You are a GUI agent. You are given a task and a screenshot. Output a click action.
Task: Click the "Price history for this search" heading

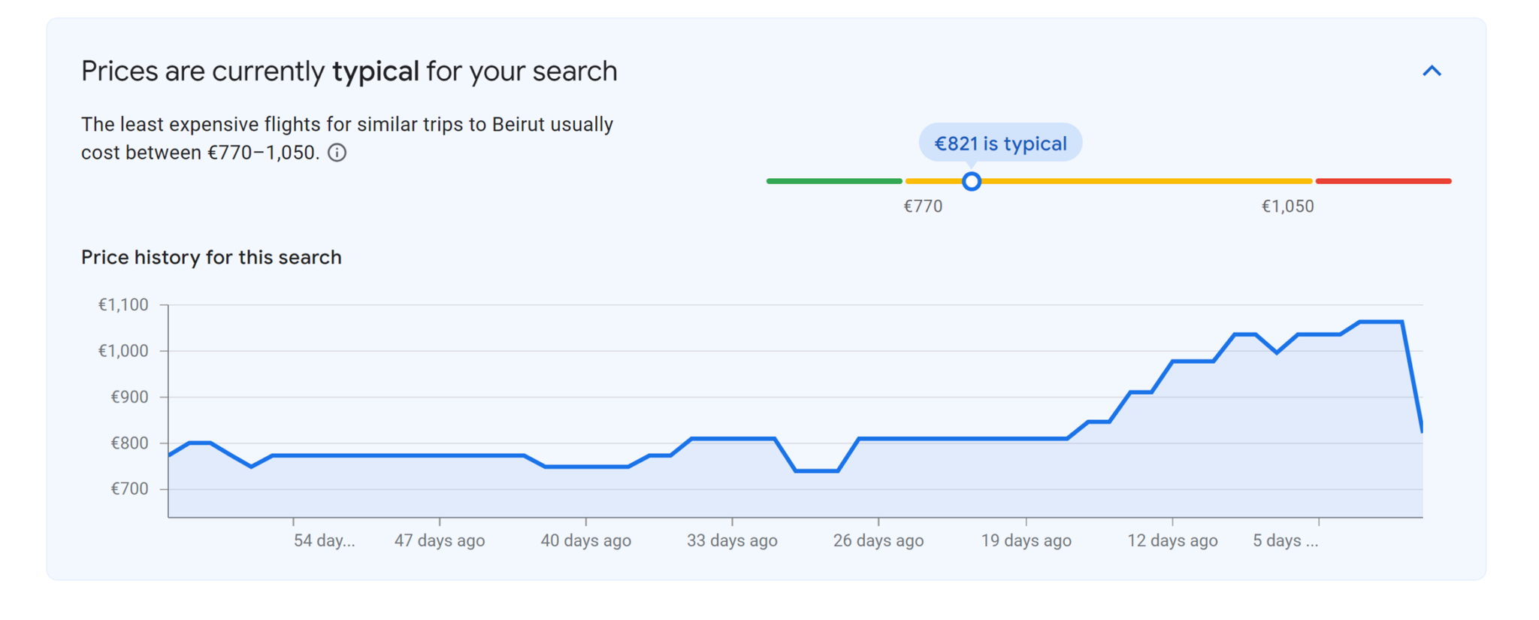point(211,258)
